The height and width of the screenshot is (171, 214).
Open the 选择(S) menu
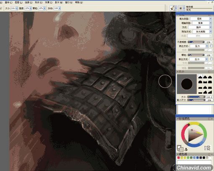click(x=29, y=3)
